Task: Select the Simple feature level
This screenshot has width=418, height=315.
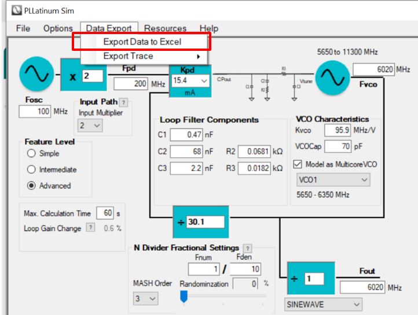Action: pos(32,153)
